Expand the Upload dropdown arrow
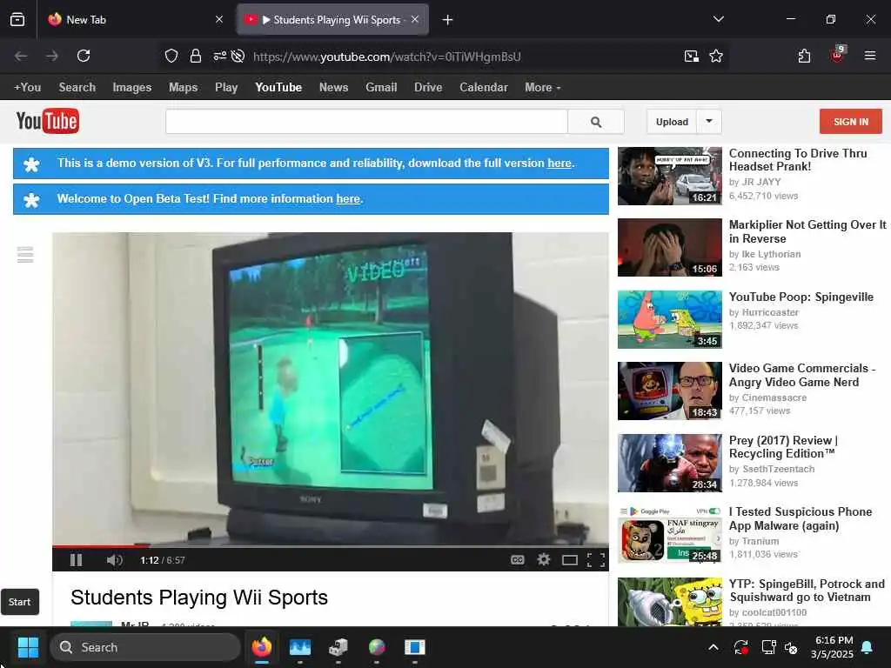The image size is (891, 668). [x=709, y=122]
